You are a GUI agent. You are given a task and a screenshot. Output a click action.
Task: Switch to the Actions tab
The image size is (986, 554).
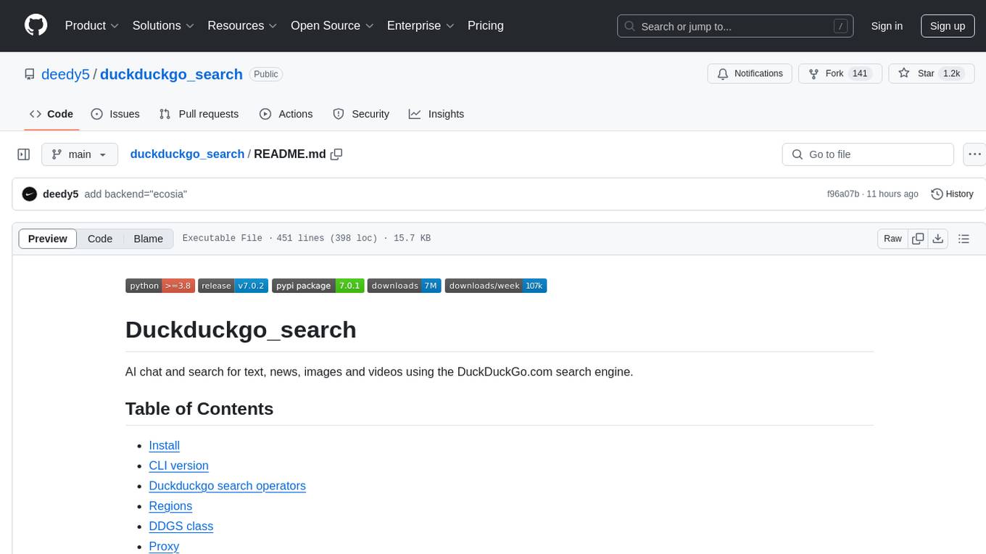point(286,114)
